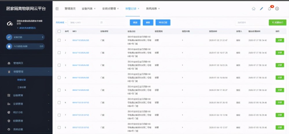Click the alarm icon on the highlighted sidebar item
This screenshot has height=134, width=289.
(9, 72)
